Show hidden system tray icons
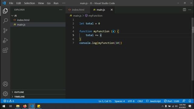The width and height of the screenshot is (194, 109). coord(162,106)
